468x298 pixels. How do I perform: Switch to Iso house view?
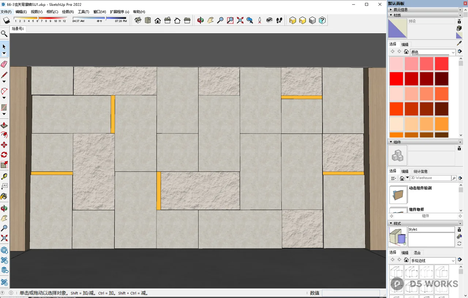coord(138,20)
